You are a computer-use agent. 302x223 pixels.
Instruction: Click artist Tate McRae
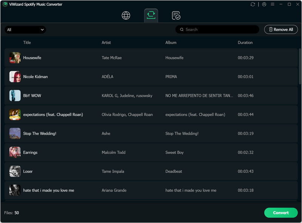(x=112, y=58)
